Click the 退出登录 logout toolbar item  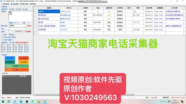[x=14, y=4]
